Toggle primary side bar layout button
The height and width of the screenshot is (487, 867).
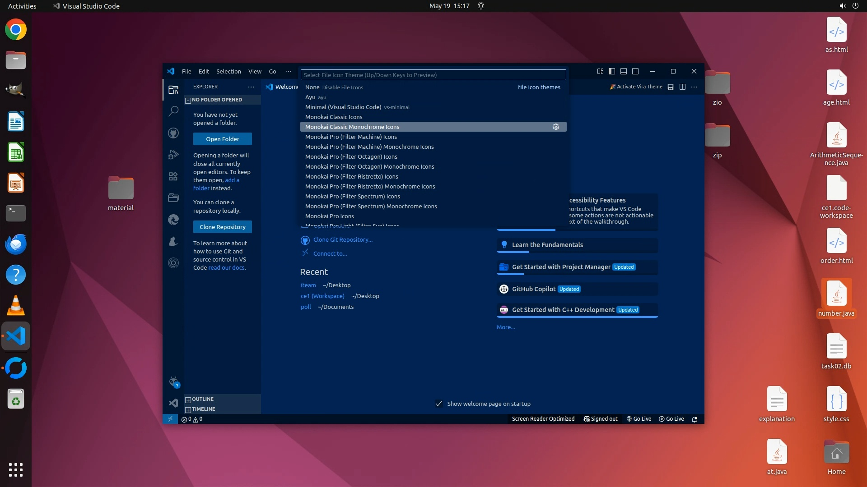612,71
